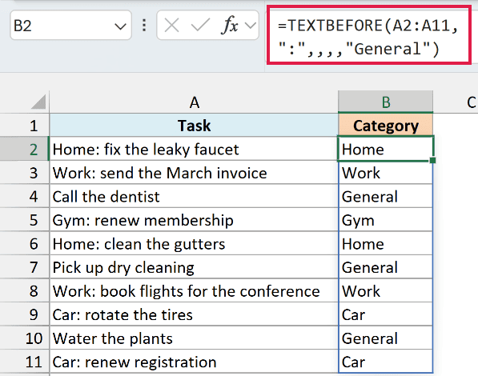Click cell B5 containing Gym
Viewport: 478px width, 376px height.
coord(386,220)
